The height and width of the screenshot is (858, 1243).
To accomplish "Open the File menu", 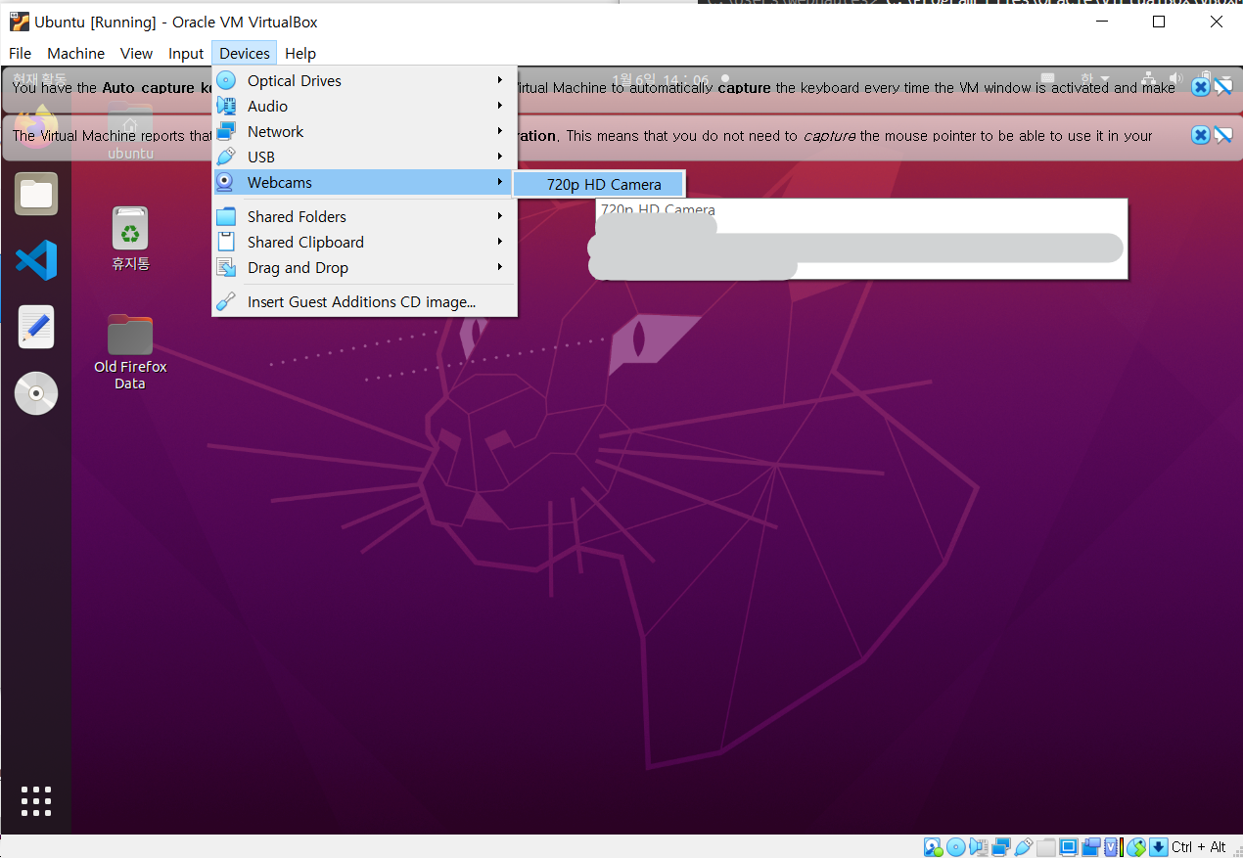I will [x=20, y=53].
